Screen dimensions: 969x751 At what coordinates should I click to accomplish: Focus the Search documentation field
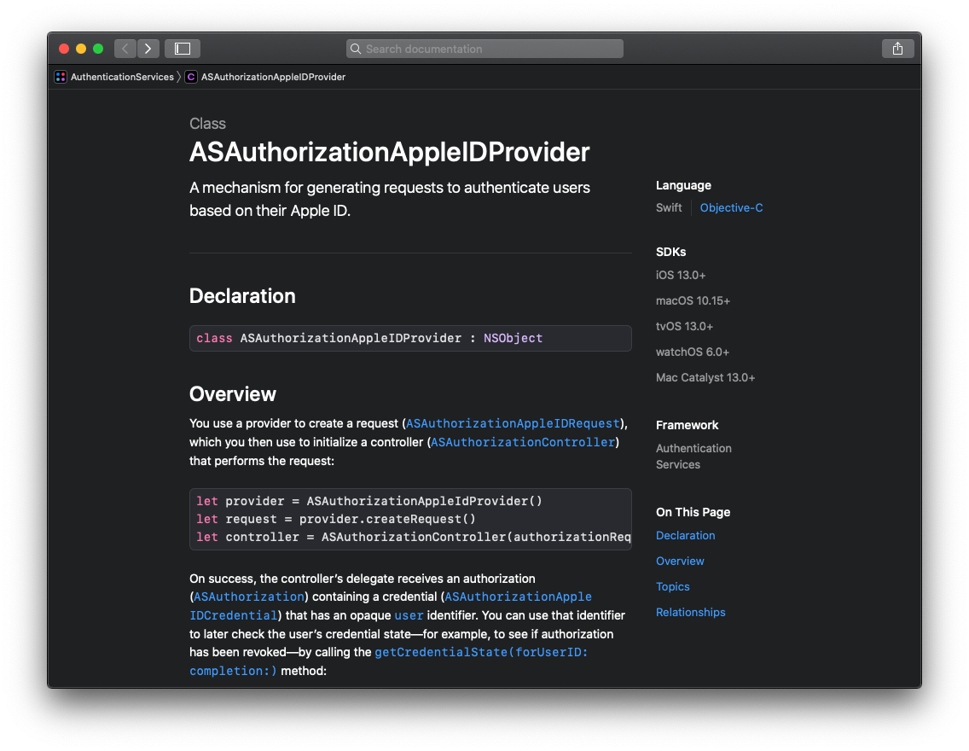(x=484, y=49)
